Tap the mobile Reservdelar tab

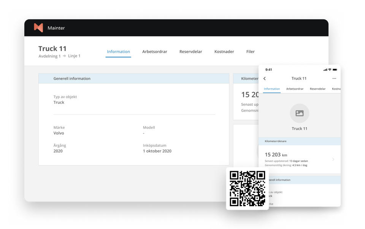pyautogui.click(x=317, y=89)
